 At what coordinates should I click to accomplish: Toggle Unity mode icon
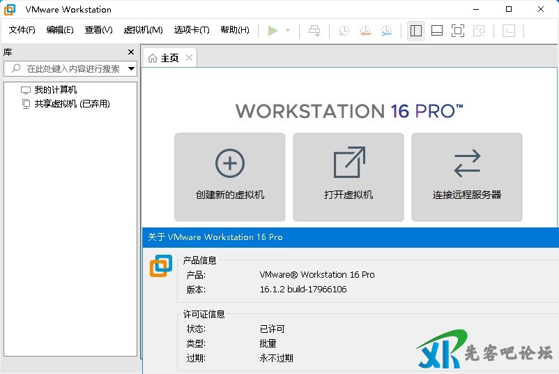click(x=478, y=31)
